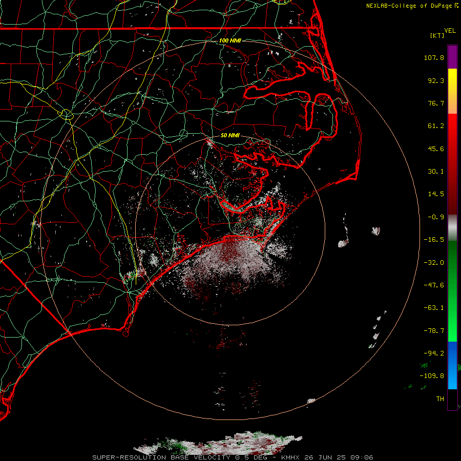Click the 45.6 value on velocity scale
This screenshot has height=461, width=461.
tap(436, 149)
